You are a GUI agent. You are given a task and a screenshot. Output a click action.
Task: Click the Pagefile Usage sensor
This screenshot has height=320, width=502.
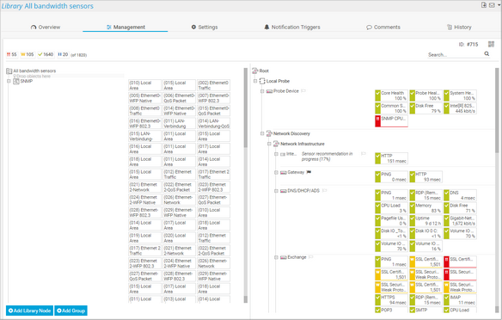click(391, 221)
